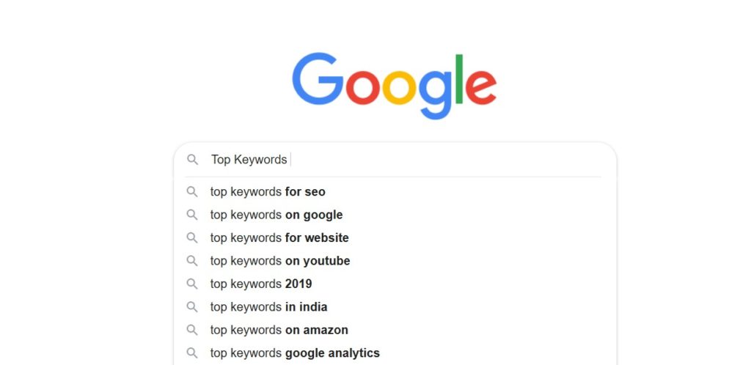
Task: Click search icon beside 'top keywords on google'
Action: click(192, 215)
